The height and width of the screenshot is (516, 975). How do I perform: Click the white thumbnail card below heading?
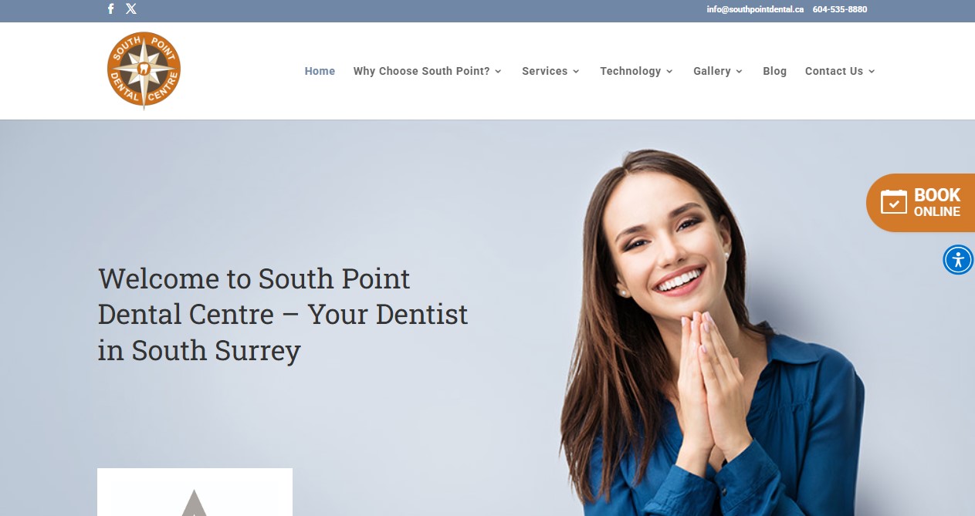[x=195, y=492]
